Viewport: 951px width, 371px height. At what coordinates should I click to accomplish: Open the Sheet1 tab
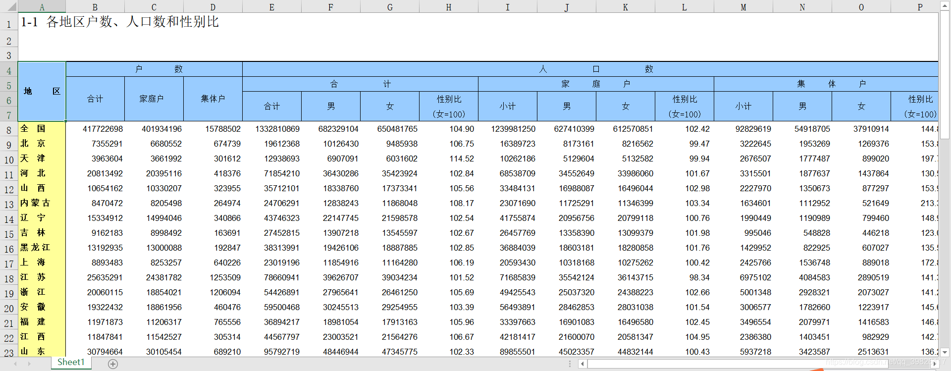click(x=71, y=363)
